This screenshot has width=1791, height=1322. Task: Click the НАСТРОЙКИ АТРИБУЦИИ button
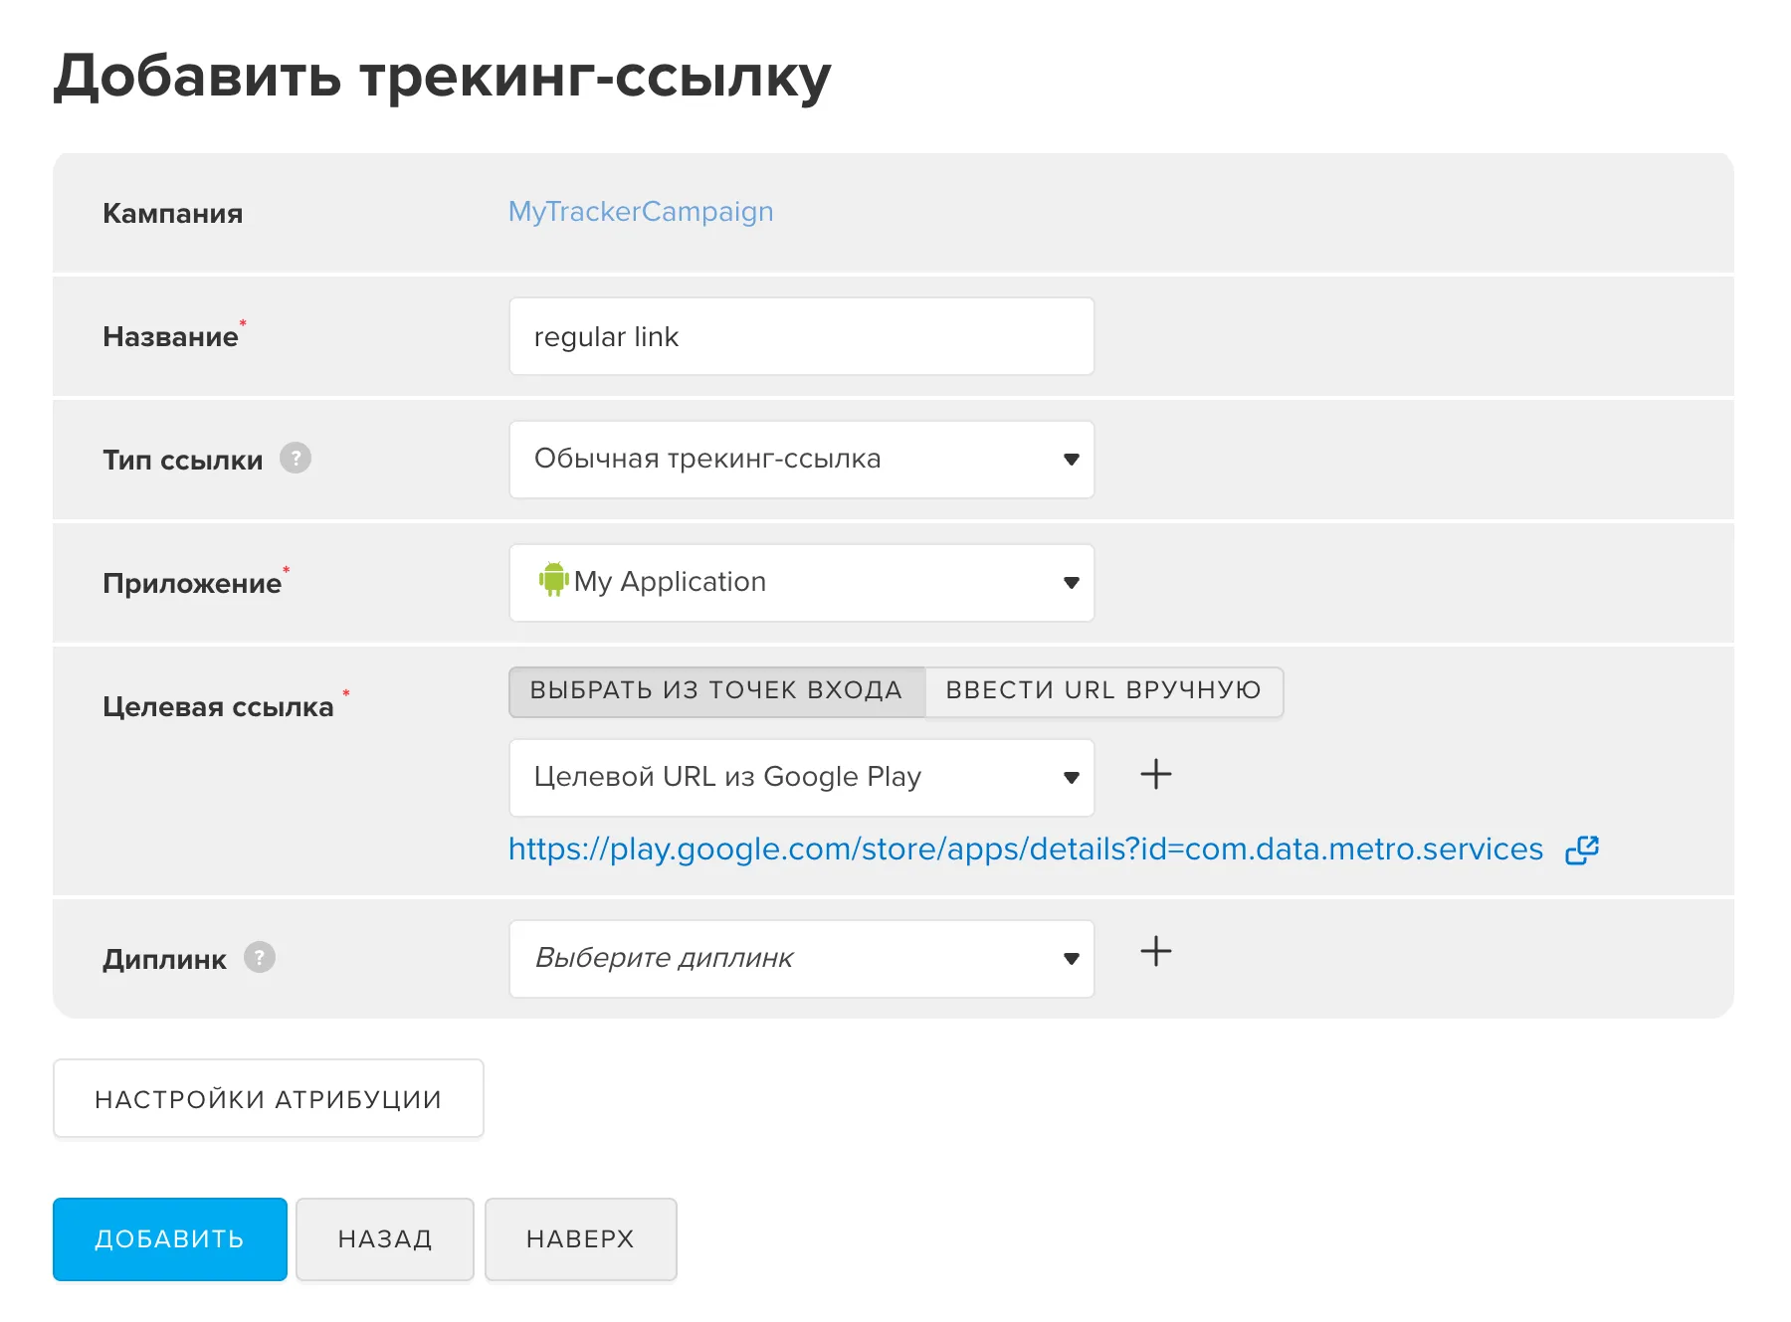[268, 1098]
